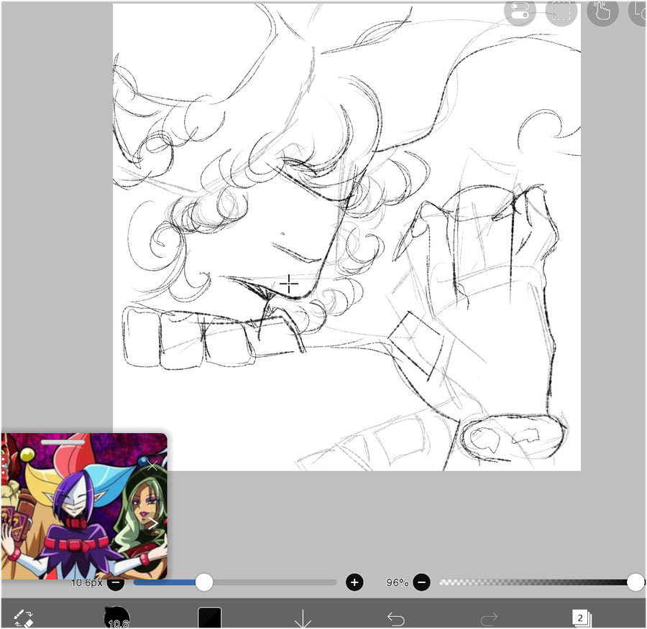Undo the last stroke

tap(396, 619)
